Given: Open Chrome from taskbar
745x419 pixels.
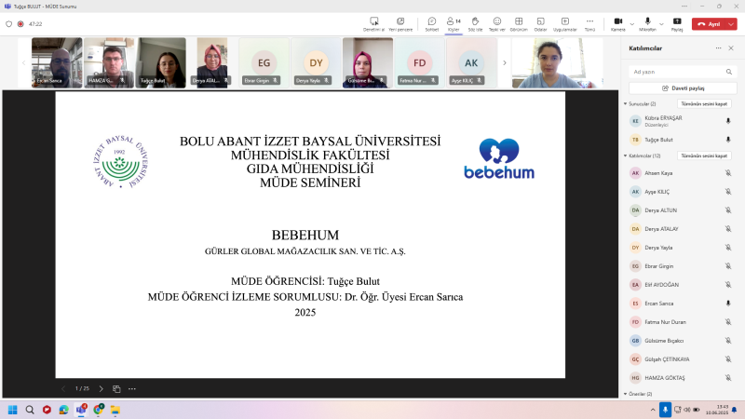Looking at the screenshot, I should click(99, 410).
